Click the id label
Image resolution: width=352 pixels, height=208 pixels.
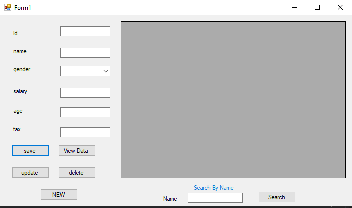[x=15, y=33]
